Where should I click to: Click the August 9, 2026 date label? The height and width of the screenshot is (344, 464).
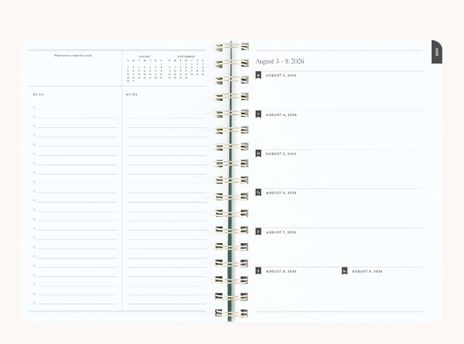[x=367, y=271]
